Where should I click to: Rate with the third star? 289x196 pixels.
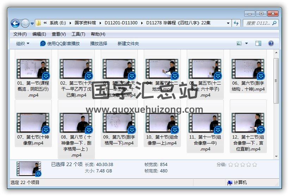tap(242, 165)
